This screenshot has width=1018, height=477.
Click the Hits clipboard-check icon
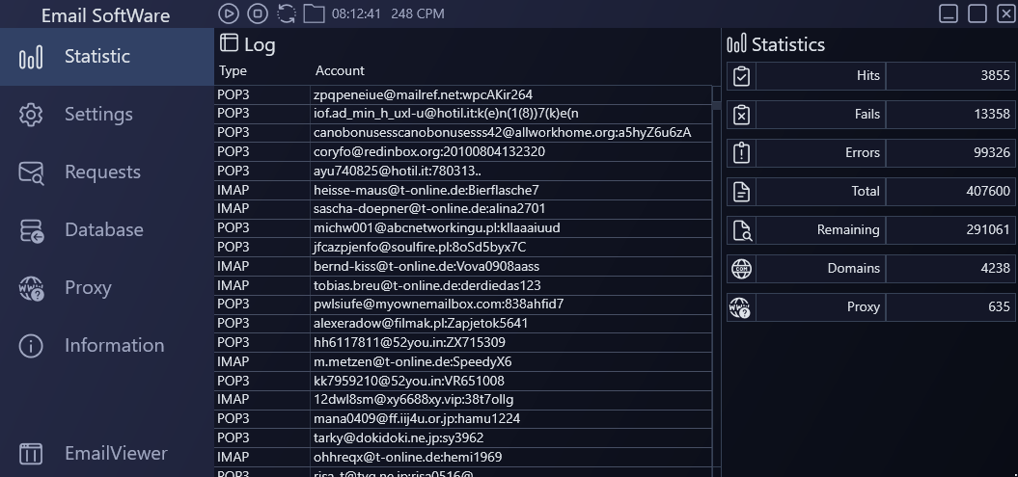[x=741, y=76]
